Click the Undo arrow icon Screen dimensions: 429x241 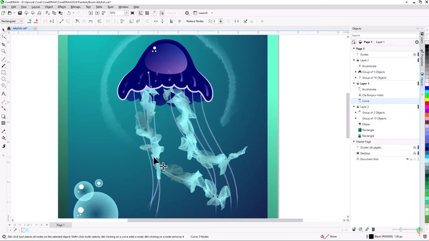point(69,13)
